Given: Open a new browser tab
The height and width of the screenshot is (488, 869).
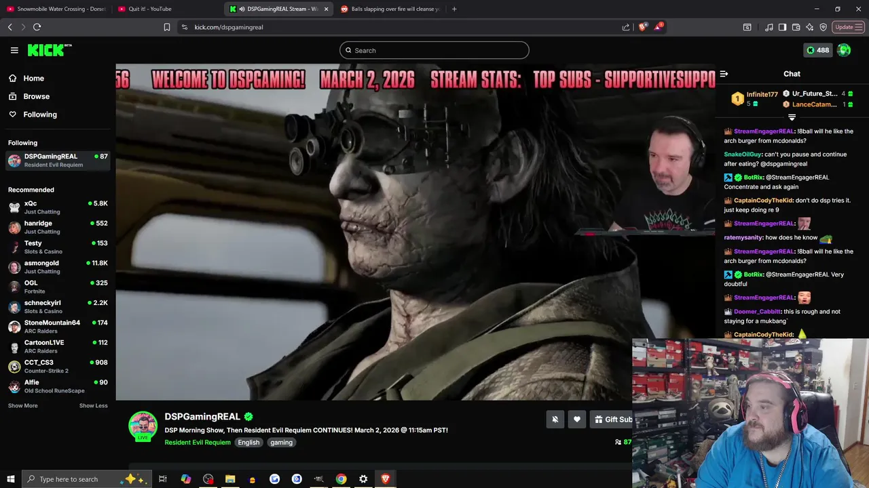Looking at the screenshot, I should pyautogui.click(x=454, y=9).
